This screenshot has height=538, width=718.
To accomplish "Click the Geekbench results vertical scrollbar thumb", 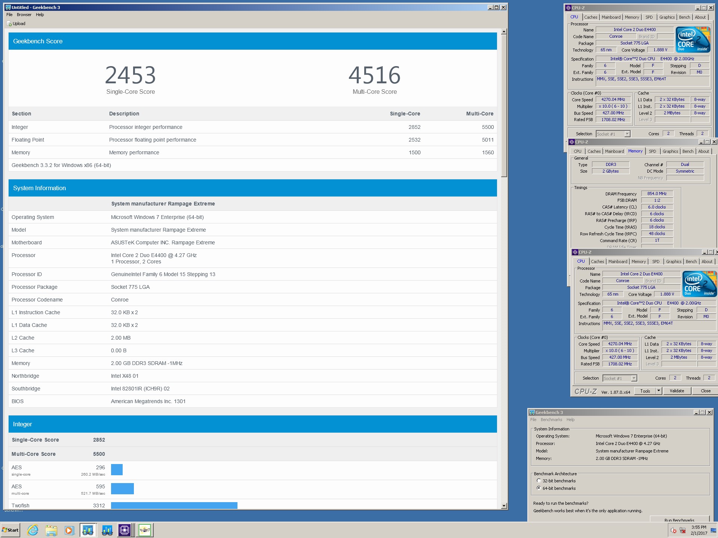I will point(504,106).
